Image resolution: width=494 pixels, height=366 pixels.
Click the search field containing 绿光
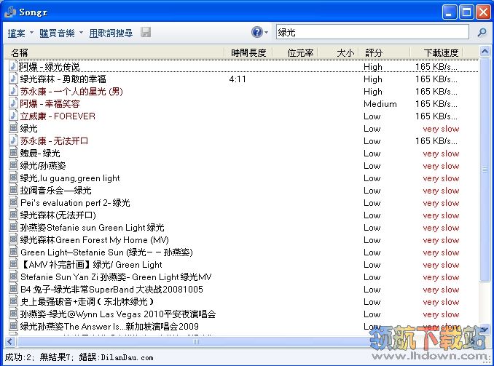coord(372,32)
